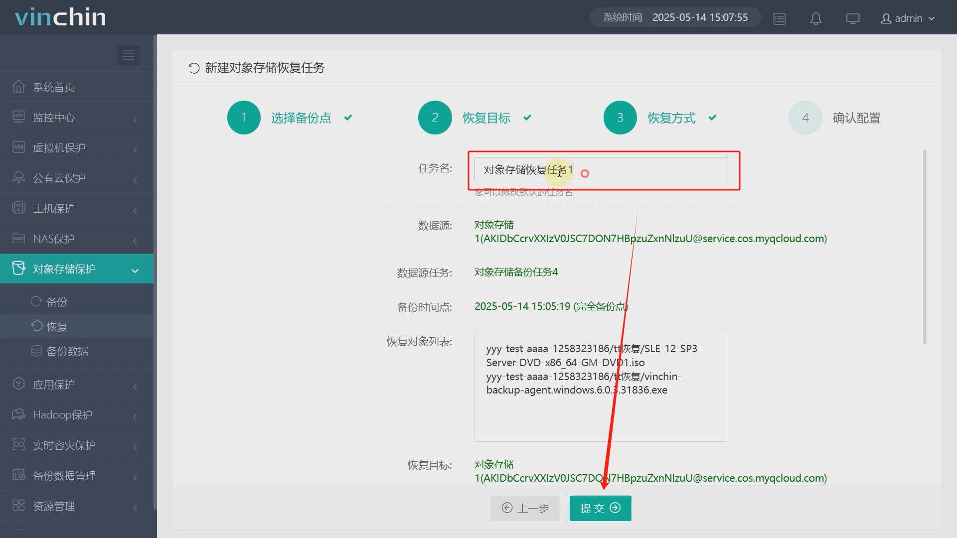Click the icon beside 备份数据管理
957x538 pixels.
[x=18, y=475]
